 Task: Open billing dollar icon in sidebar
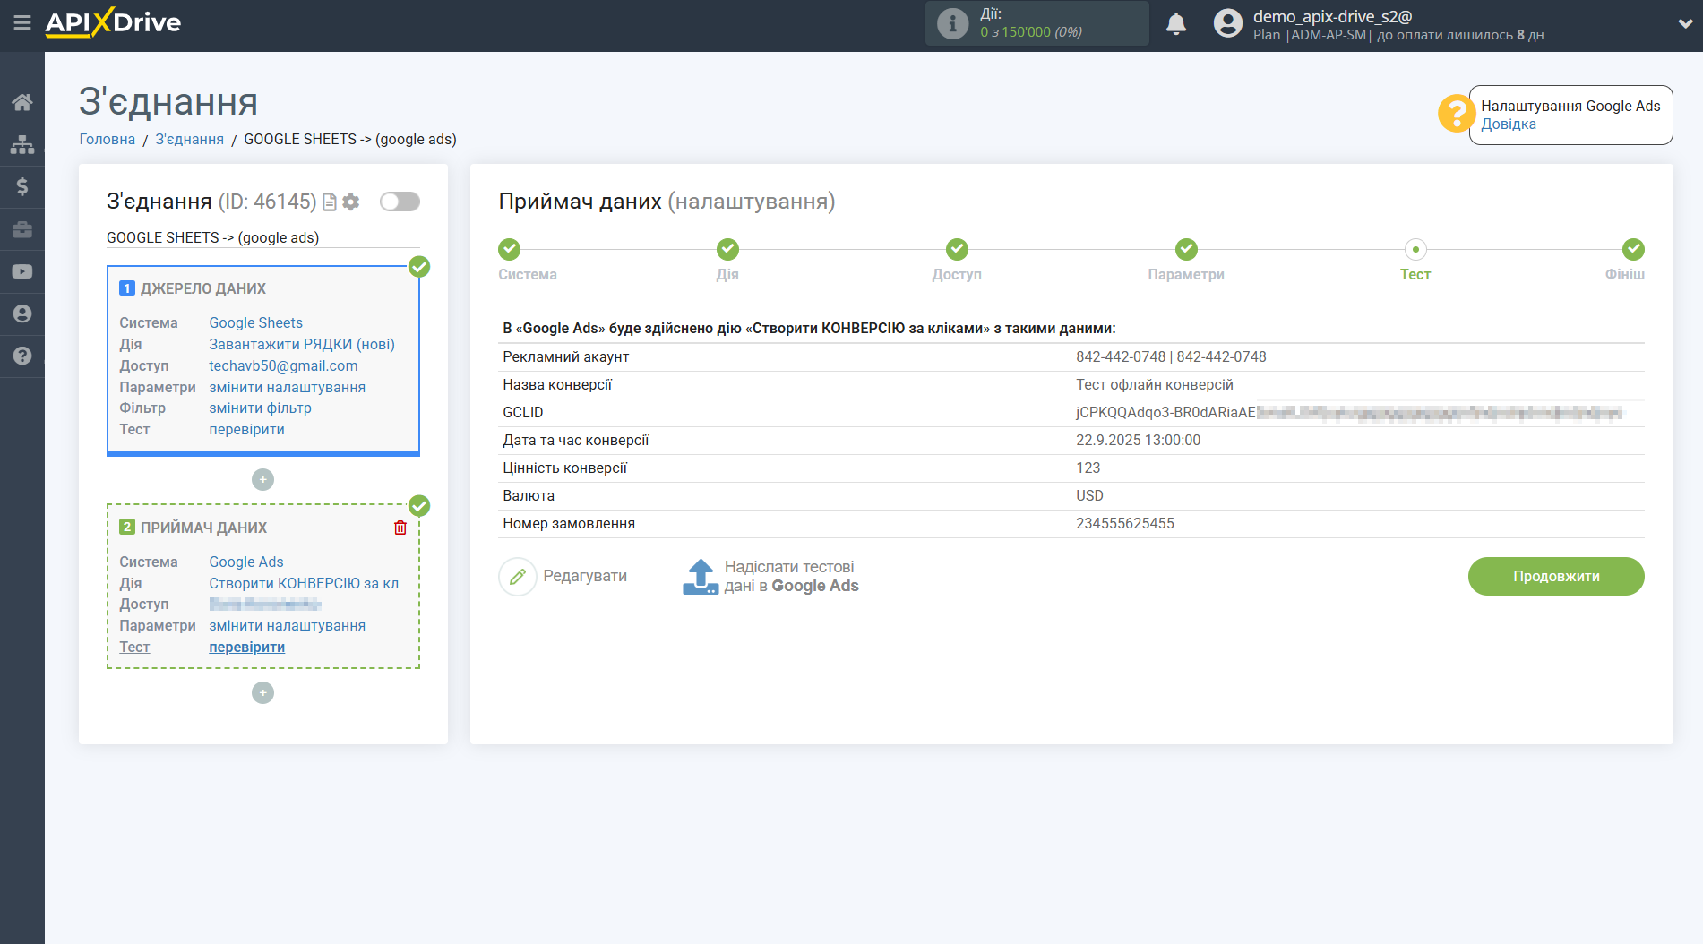coord(22,186)
